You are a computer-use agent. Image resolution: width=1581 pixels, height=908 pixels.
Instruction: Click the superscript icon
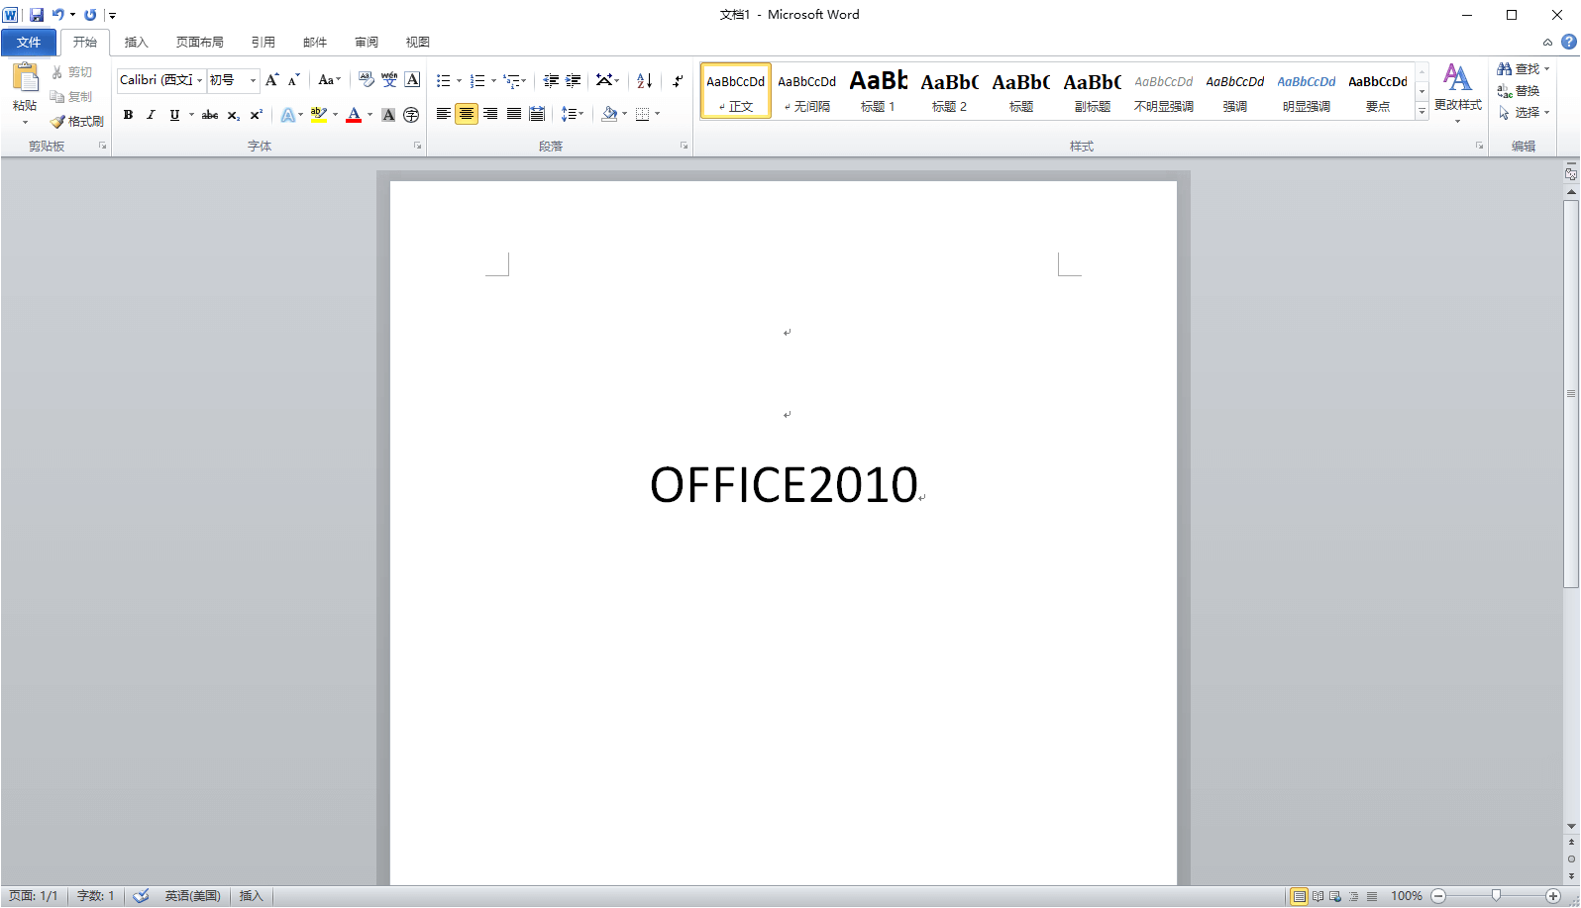(x=256, y=115)
